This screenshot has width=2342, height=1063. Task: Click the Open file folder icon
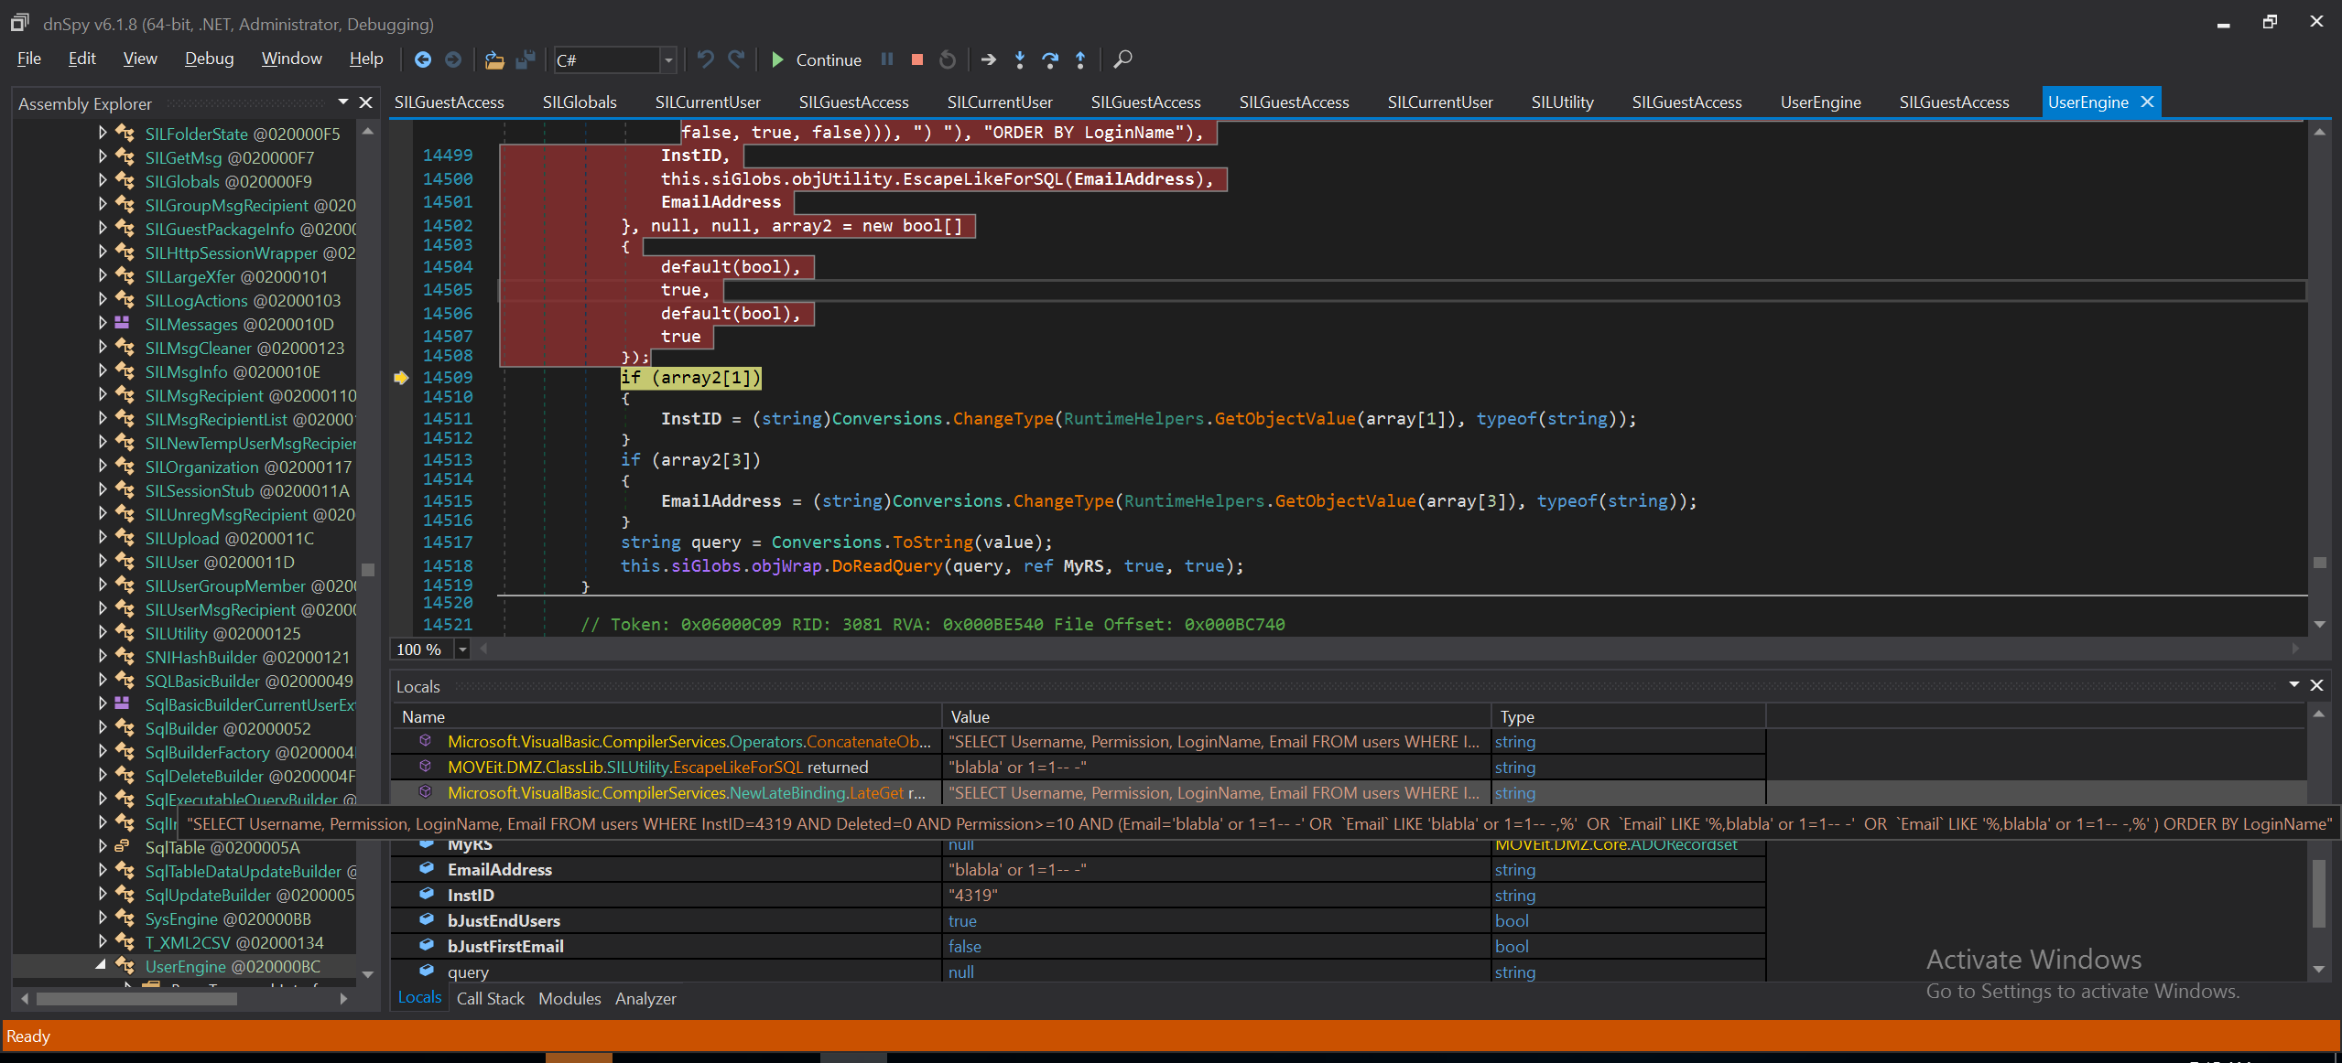(494, 59)
